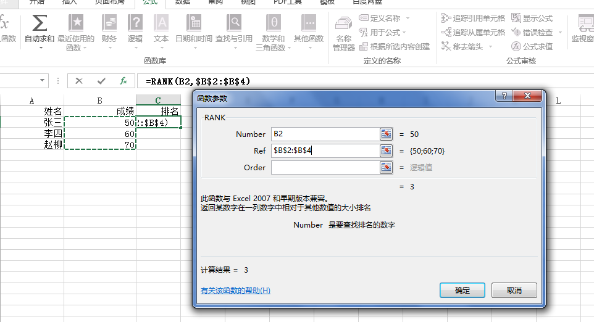Click Create from Selection (根据所选内容创建)
594x322 pixels.
(x=395, y=46)
